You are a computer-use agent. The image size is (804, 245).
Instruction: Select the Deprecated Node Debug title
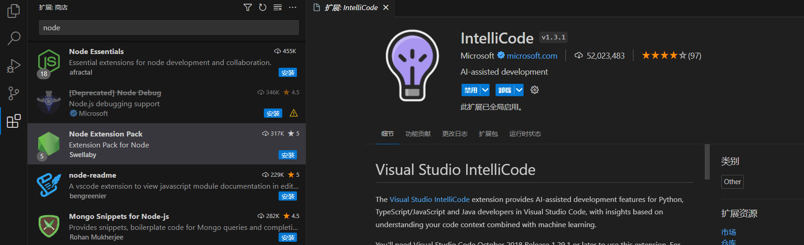click(x=115, y=93)
